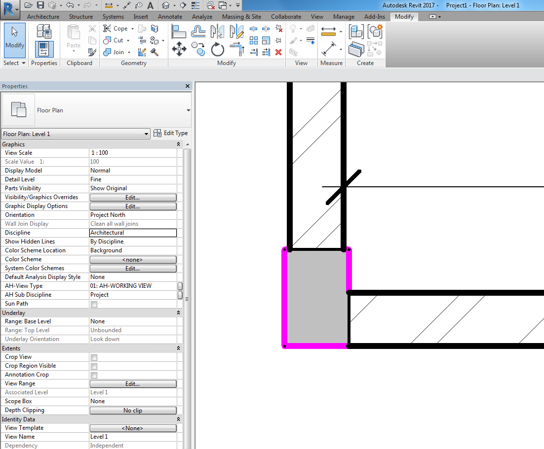Click the red Delete icon
Image resolution: width=544 pixels, height=449 pixels.
278,52
